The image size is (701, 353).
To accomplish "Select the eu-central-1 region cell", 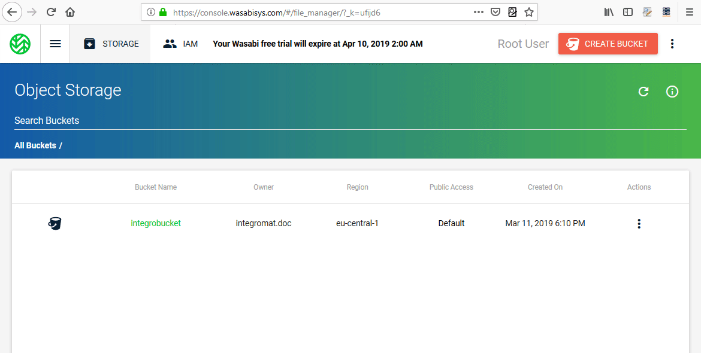I will click(357, 223).
